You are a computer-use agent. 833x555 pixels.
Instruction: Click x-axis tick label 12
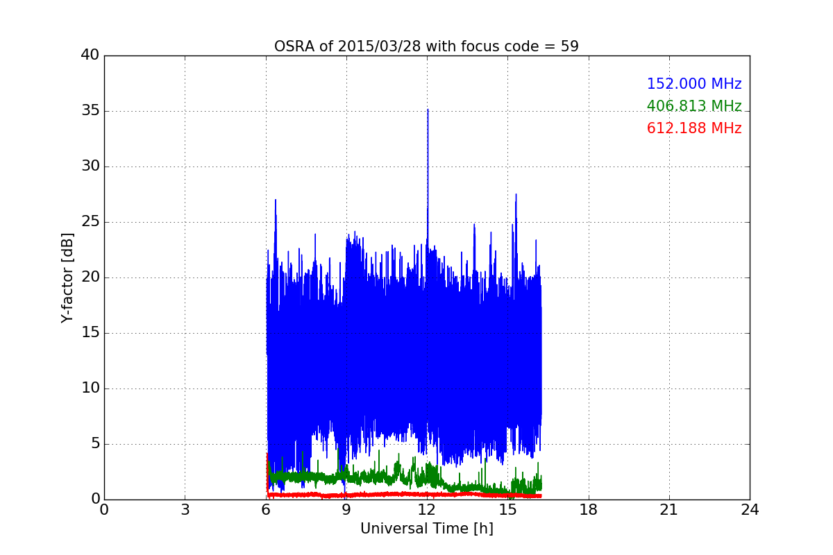(x=427, y=510)
